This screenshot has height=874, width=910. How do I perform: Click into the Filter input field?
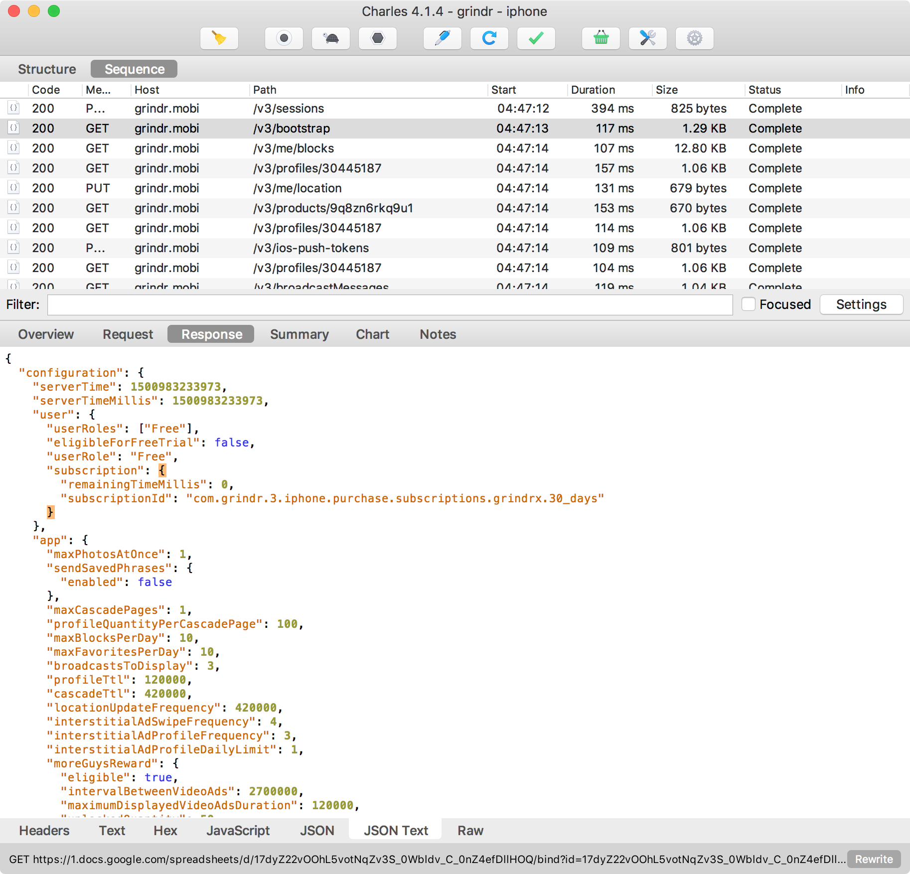coord(390,304)
